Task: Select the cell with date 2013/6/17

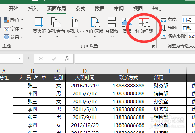Action: coord(85,101)
